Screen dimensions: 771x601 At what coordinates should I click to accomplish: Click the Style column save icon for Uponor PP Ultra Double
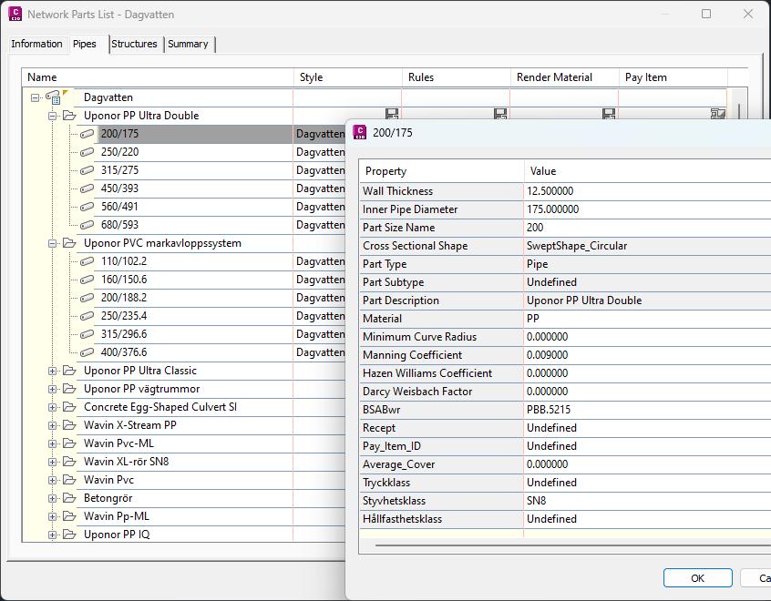point(392,114)
